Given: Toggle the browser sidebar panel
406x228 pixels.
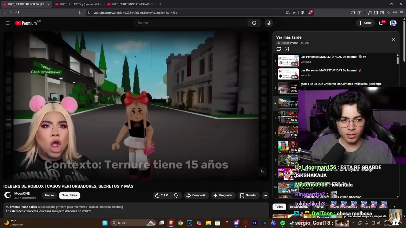Looking at the screenshot, I should point(376,13).
